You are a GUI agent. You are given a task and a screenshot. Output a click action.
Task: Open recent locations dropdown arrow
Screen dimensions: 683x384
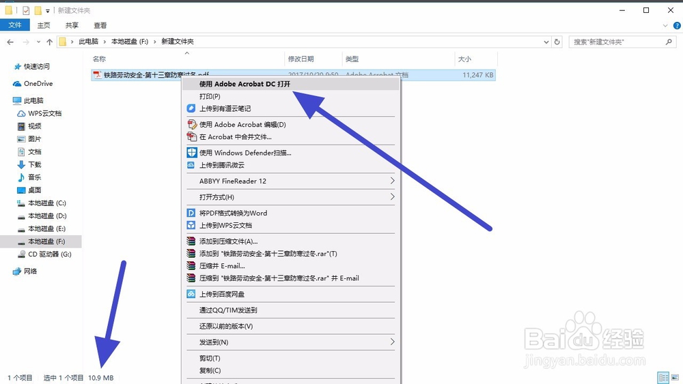[38, 42]
